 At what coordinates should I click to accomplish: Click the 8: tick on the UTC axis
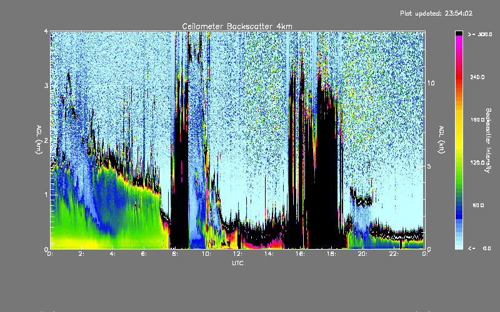coord(175,254)
